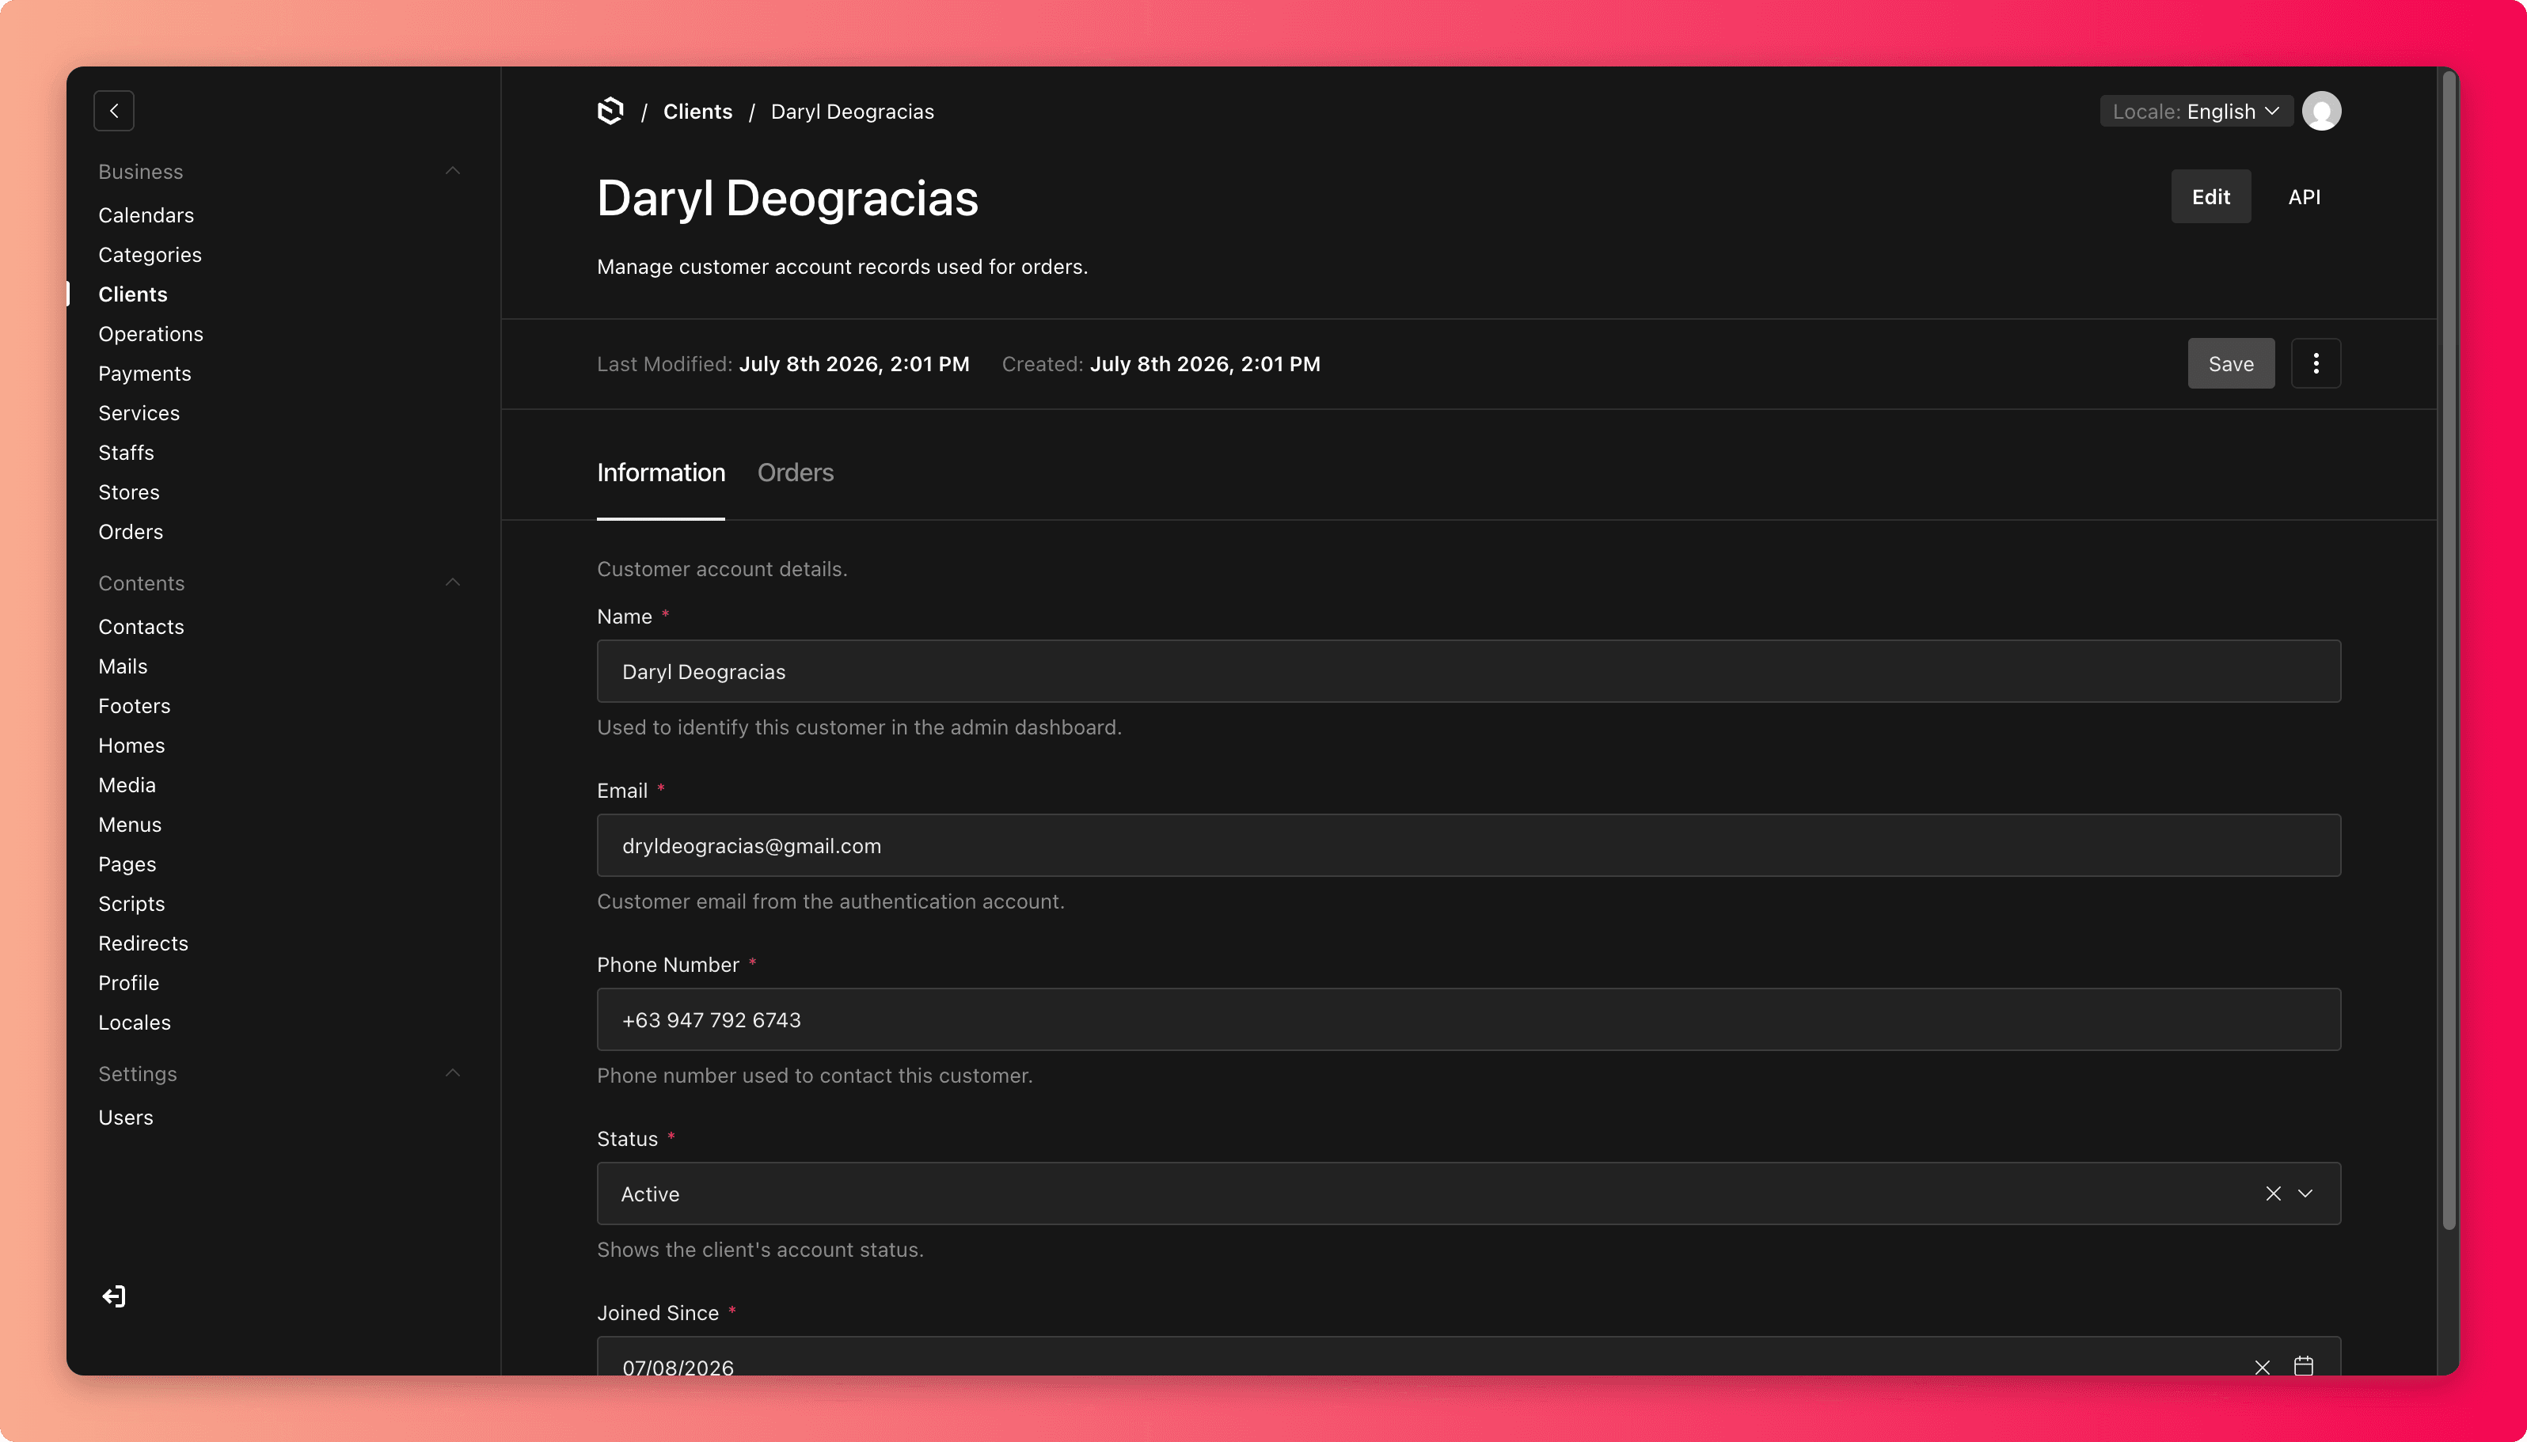Open Categories in sidebar
This screenshot has height=1442, width=2527.
pyautogui.click(x=150, y=255)
